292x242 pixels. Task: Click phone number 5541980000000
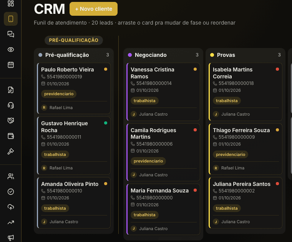pyautogui.click(x=154, y=198)
